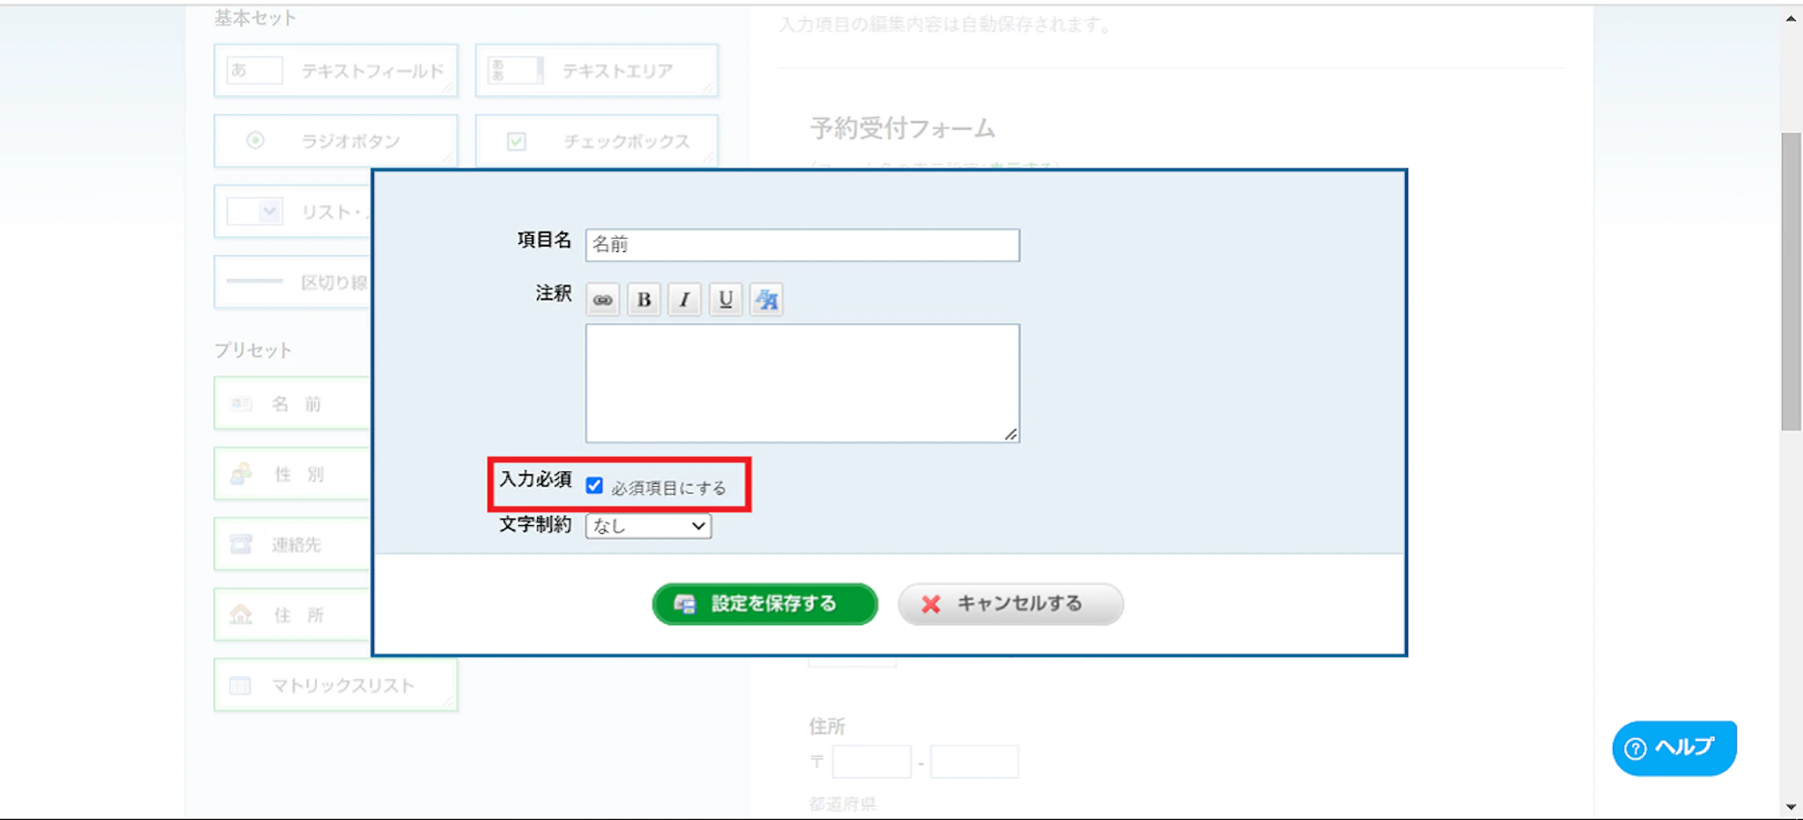The height and width of the screenshot is (820, 1803).
Task: Click the red X cancel icon
Action: click(x=931, y=604)
